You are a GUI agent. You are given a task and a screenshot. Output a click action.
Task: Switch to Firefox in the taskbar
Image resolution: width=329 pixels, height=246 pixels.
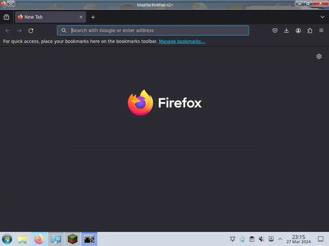pyautogui.click(x=39, y=239)
